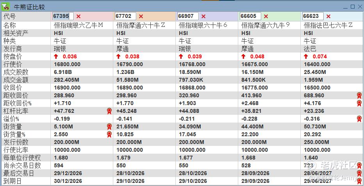Viewport: 364px width, 186px height.
Task: Click outstanding quantity 34.090M
Action: (x=190, y=126)
